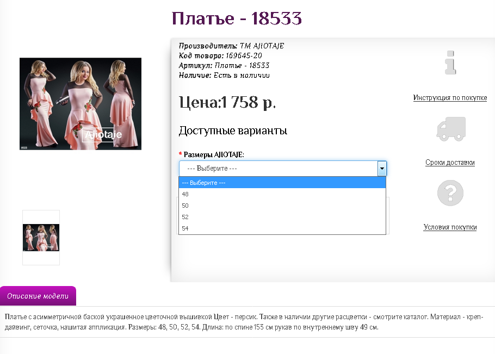Click the Платье - 18533 page title

237,18
